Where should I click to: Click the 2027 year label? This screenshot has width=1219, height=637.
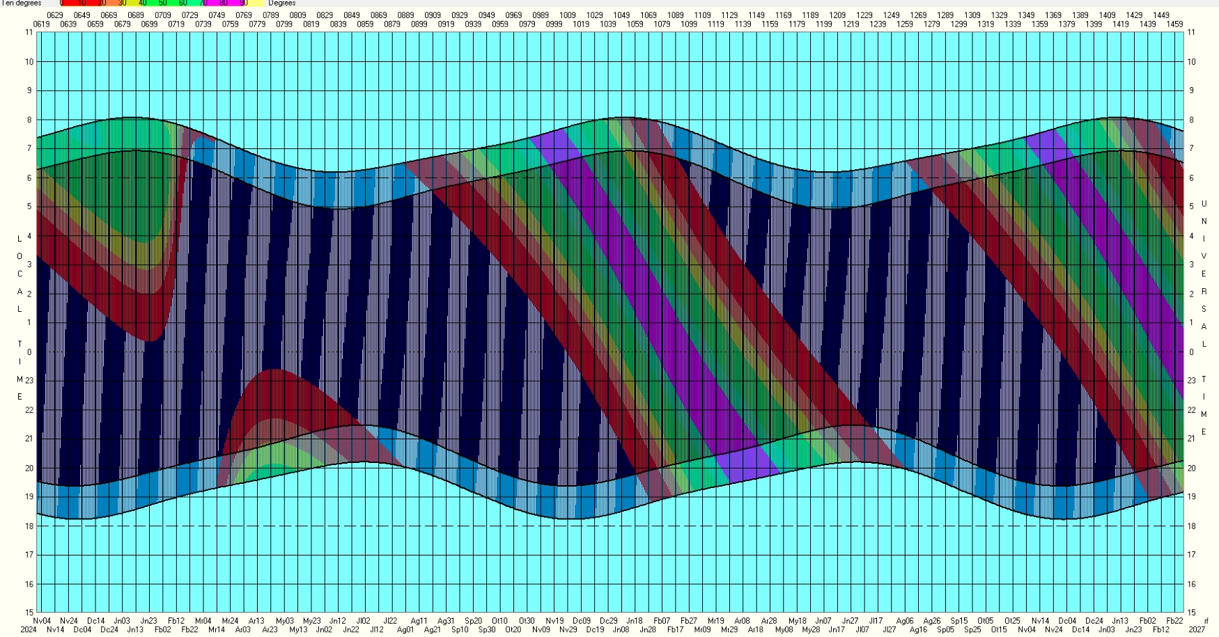[1197, 630]
